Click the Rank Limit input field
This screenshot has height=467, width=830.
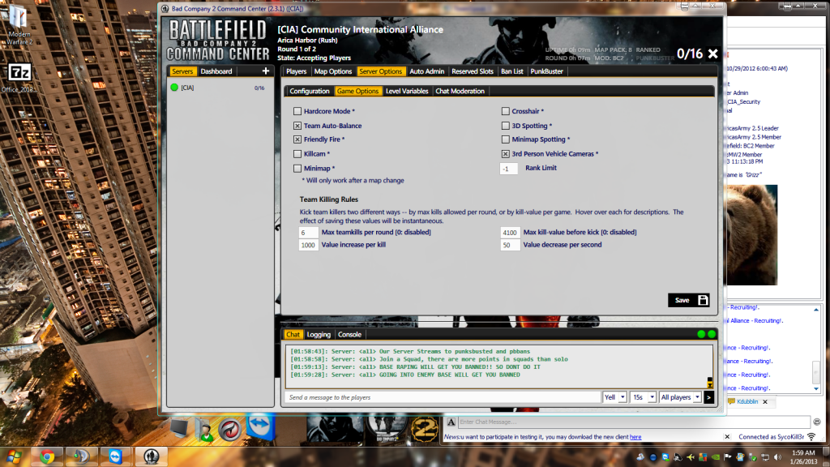[509, 169]
